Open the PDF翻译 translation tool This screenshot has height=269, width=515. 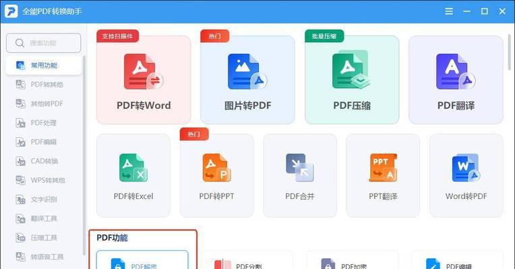pyautogui.click(x=456, y=80)
